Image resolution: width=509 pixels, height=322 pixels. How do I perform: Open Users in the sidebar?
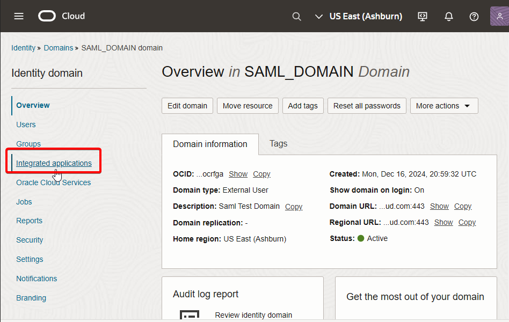(26, 125)
